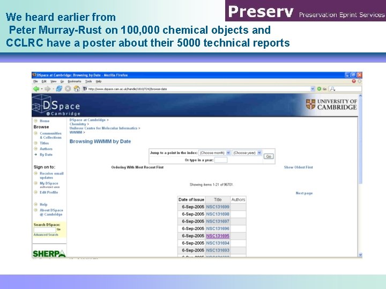
Task: Click the SHERPA logo in sidebar
Action: 49,253
